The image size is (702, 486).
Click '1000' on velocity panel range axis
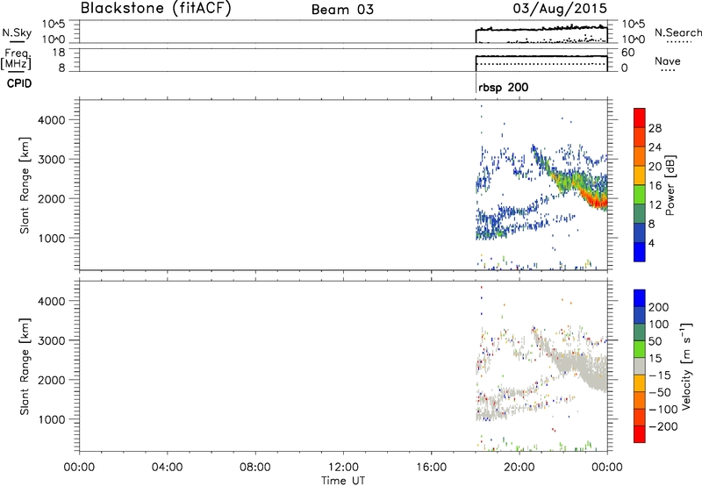(x=52, y=419)
